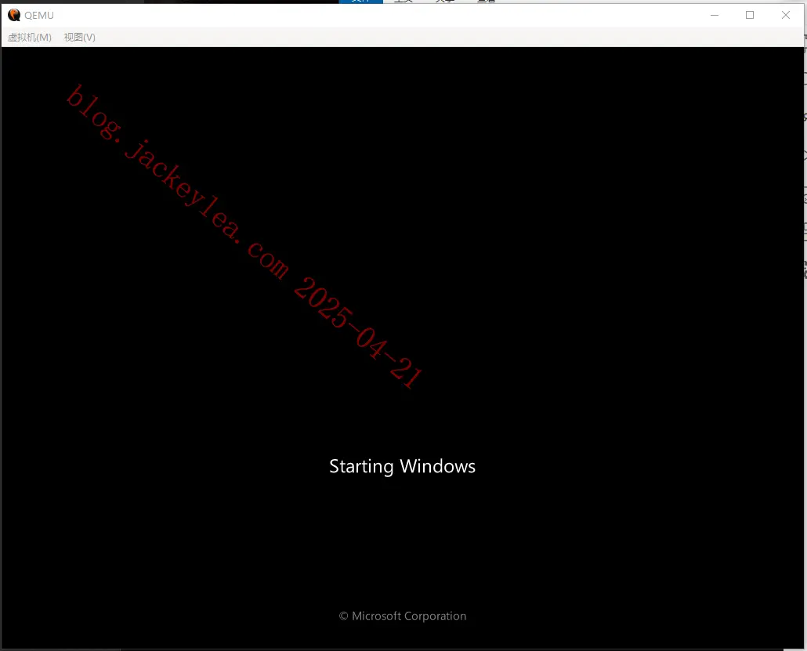Open the 视图(V) menu
The width and height of the screenshot is (807, 651).
79,37
